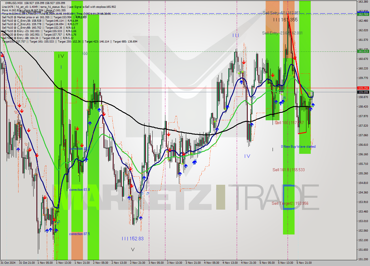
Task: Click the '5 Nov 13:30' time label
Action: pyautogui.click(x=286, y=263)
